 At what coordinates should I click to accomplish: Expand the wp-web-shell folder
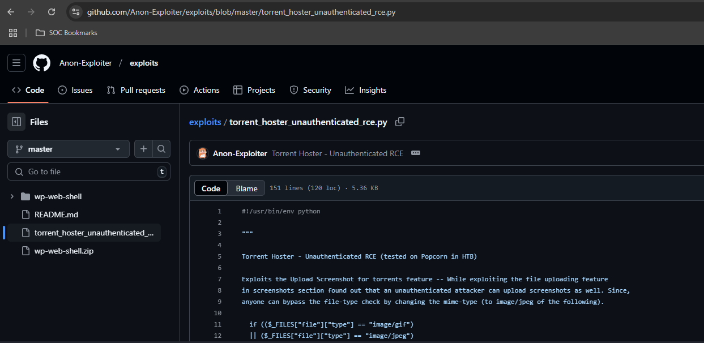12,196
